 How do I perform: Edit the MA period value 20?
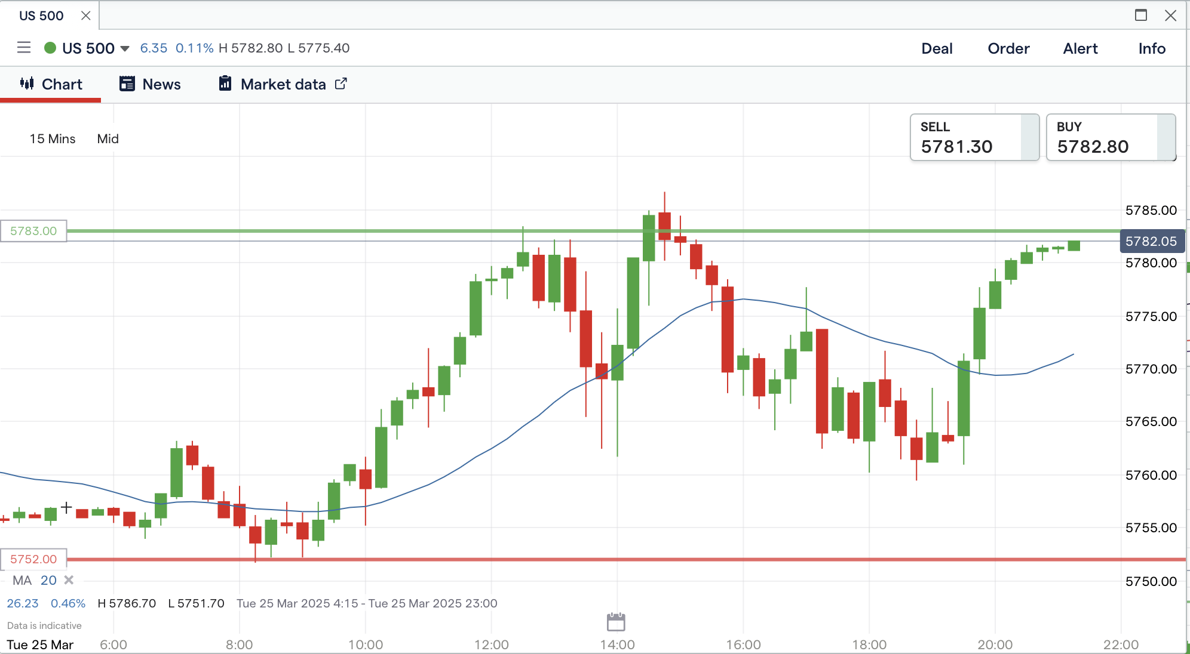[x=48, y=580]
